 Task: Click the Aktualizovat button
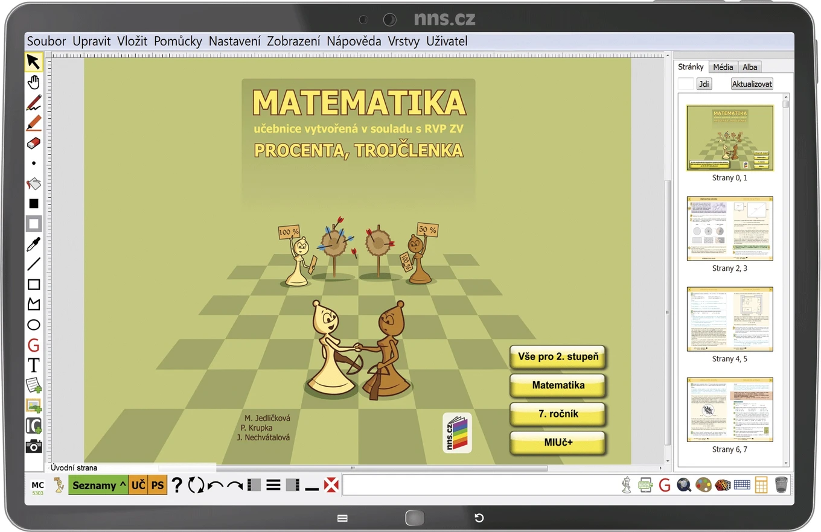click(752, 84)
